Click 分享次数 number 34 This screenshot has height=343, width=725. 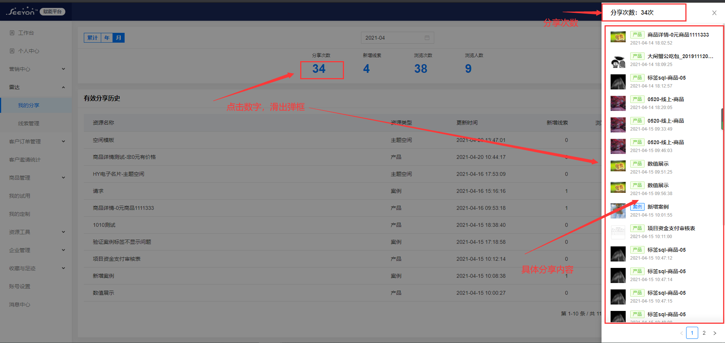[x=319, y=69]
